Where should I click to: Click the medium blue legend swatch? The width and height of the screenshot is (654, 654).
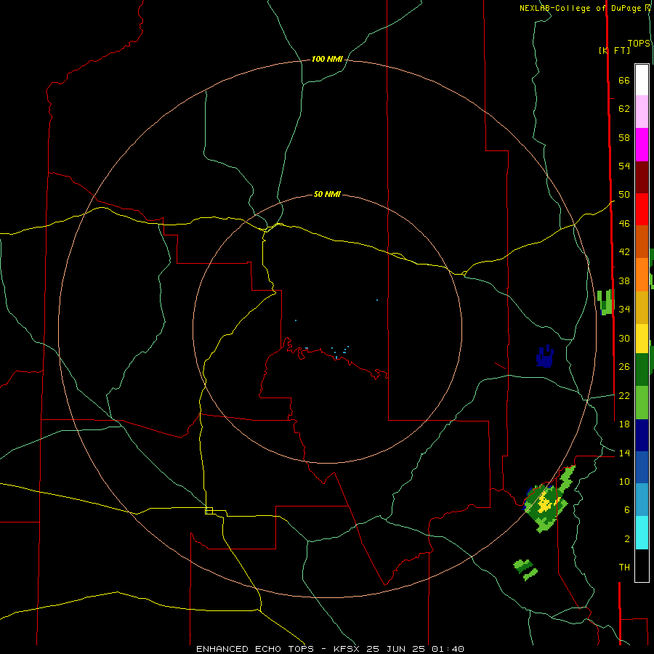pos(642,467)
